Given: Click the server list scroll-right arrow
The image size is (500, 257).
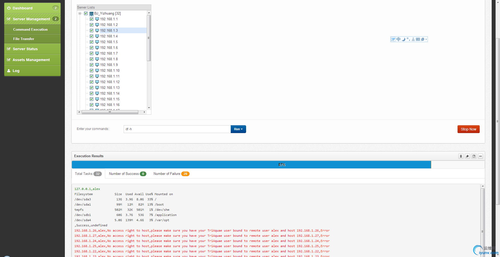Looking at the screenshot, I should coord(144,112).
